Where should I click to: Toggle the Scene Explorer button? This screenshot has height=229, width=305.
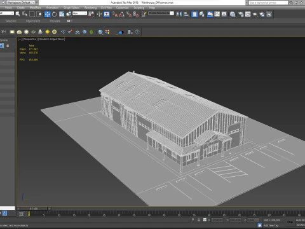tap(194, 14)
